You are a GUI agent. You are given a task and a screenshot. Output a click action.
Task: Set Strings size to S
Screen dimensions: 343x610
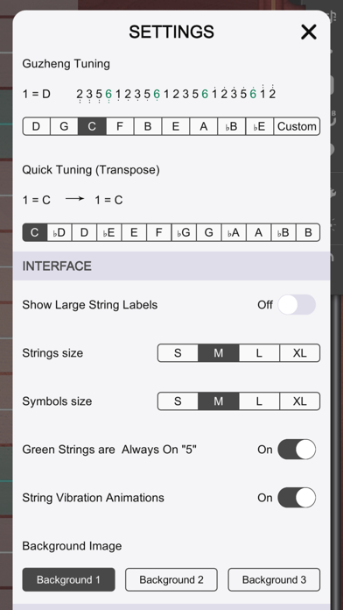[178, 353]
